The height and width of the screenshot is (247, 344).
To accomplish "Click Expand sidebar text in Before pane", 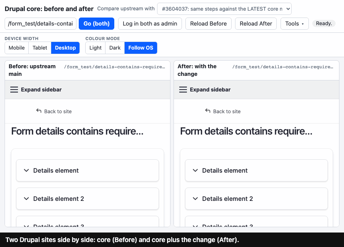I will coord(41,90).
